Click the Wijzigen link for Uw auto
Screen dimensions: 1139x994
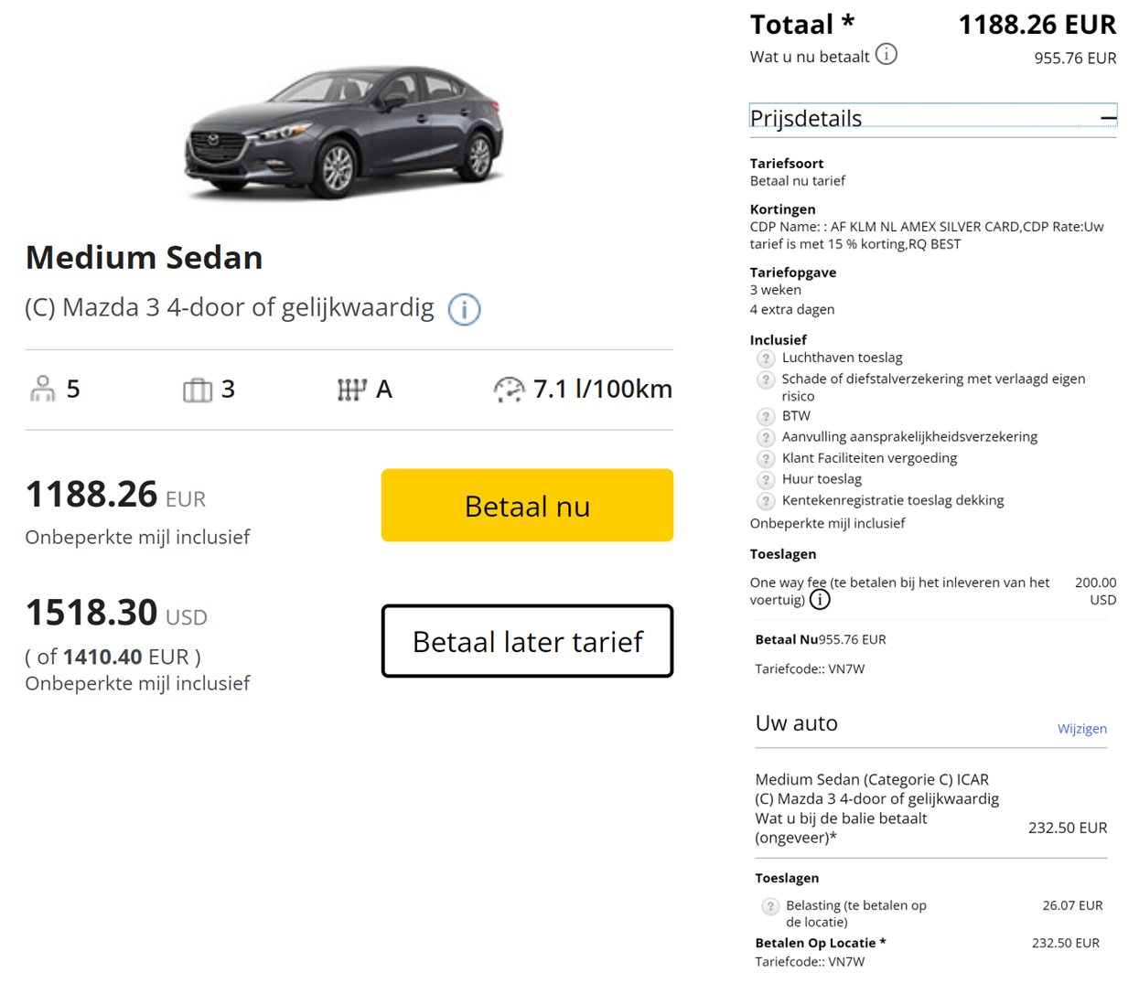click(x=1081, y=729)
